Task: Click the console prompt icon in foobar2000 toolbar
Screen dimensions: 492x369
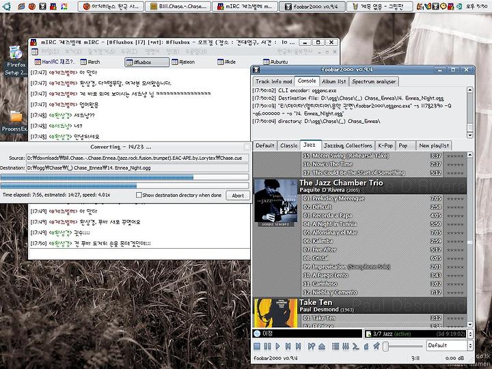Action: tap(355, 346)
